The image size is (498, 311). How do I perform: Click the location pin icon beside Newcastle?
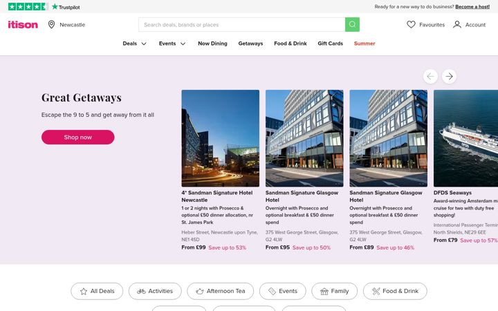click(51, 24)
